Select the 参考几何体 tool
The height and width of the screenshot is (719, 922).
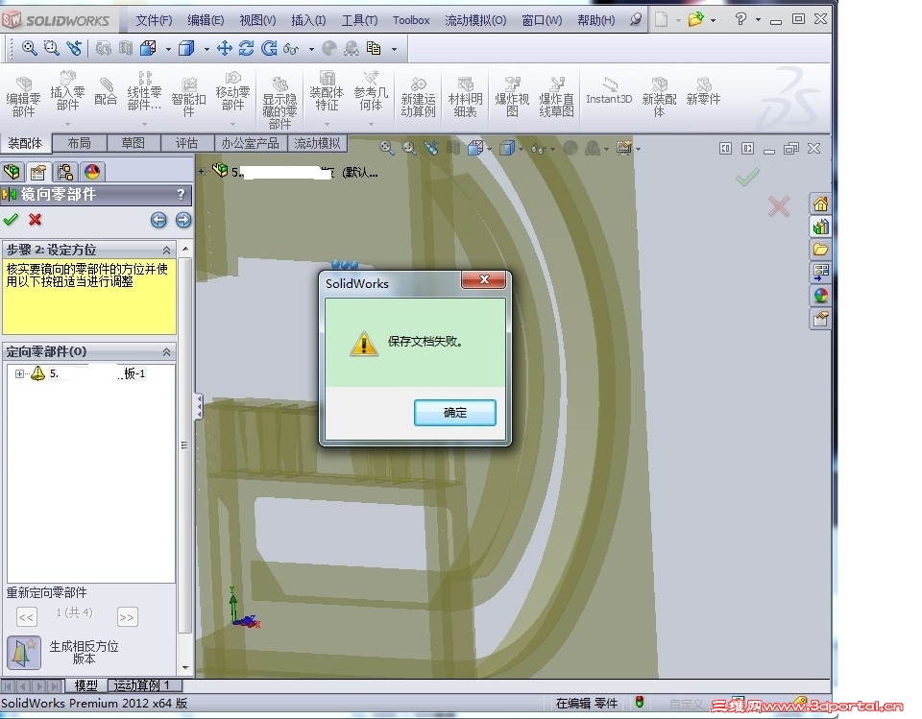pos(371,91)
